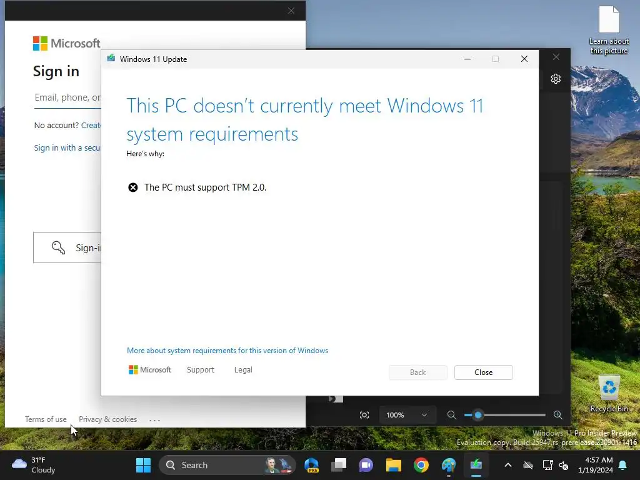Click the taskbar Search box
Viewport: 640px width, 480px height.
tap(227, 465)
